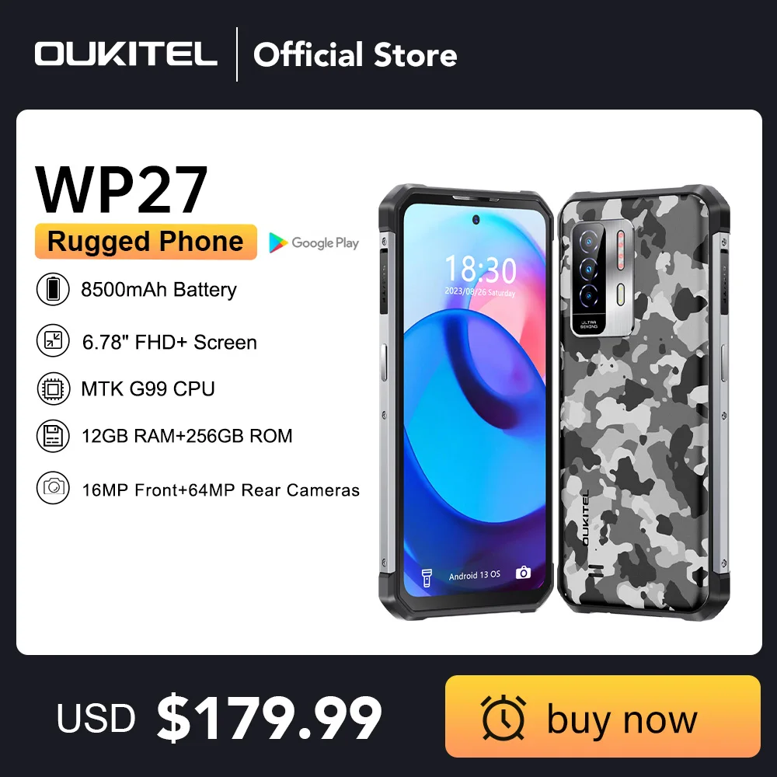Image resolution: width=777 pixels, height=777 pixels.
Task: Click the battery icon beside 8500mAh Battery
Action: pyautogui.click(x=53, y=289)
